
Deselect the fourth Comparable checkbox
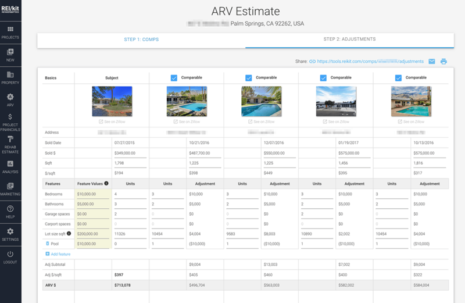coord(398,78)
